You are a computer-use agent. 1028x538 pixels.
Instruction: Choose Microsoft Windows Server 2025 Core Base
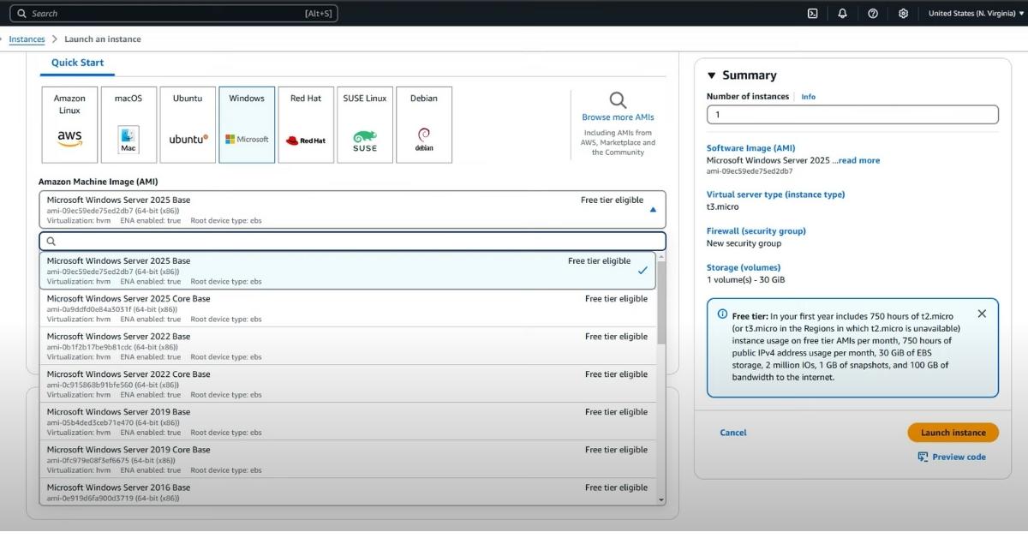(348, 308)
